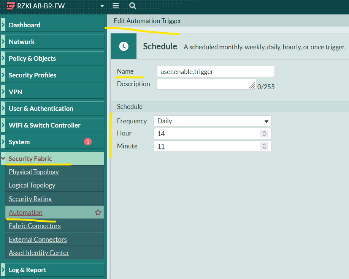Open the RZKLAB-BR-FW device dropdown arrow
The height and width of the screenshot is (279, 349).
click(102, 6)
